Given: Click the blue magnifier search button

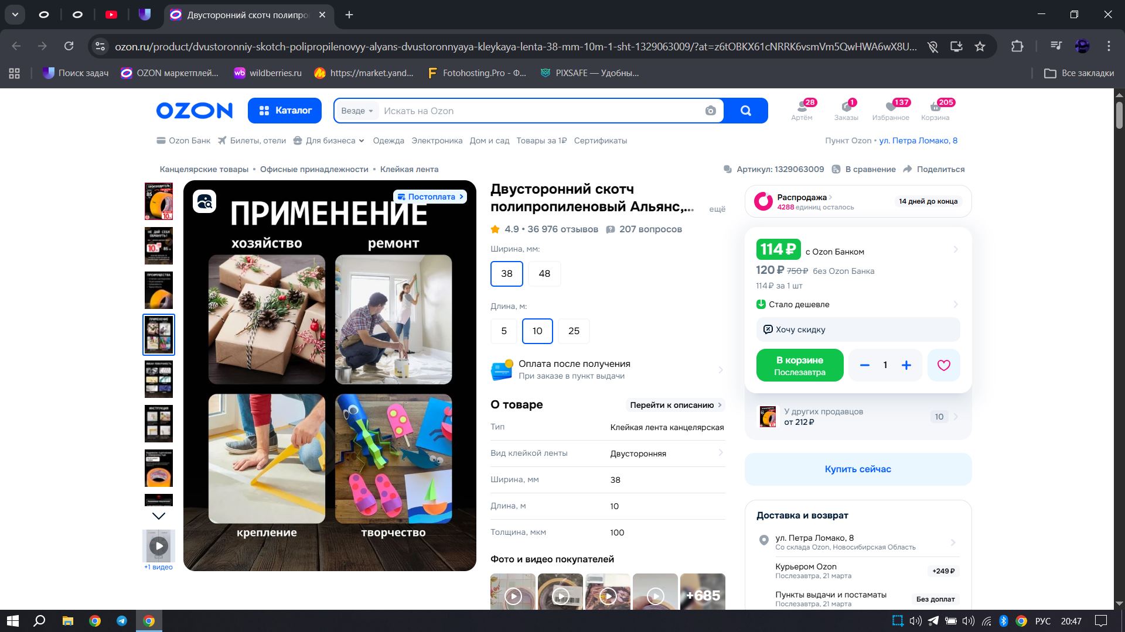Looking at the screenshot, I should pos(745,111).
